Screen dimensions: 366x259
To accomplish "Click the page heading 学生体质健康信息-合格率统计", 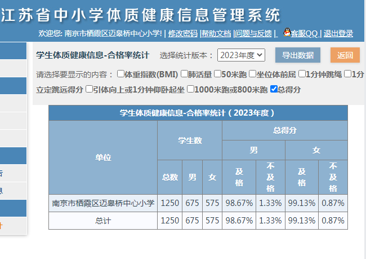I will tap(93, 55).
